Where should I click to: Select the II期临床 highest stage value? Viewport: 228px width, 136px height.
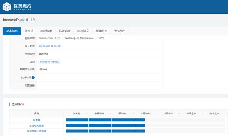pos(43,69)
